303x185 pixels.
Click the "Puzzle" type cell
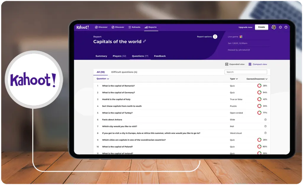(233, 106)
